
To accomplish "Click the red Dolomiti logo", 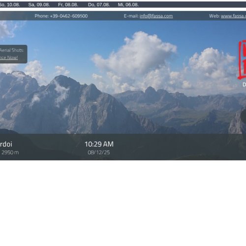I will click(242, 60).
